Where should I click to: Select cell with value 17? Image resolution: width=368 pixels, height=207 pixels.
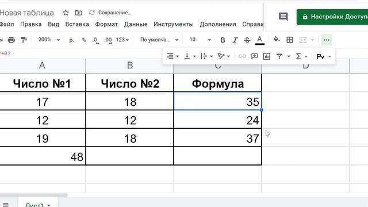[42, 101]
